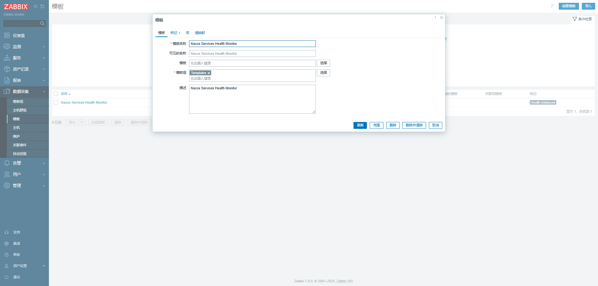Expand the 用户设置 menu chevron
The width and height of the screenshot is (598, 286).
(x=44, y=266)
